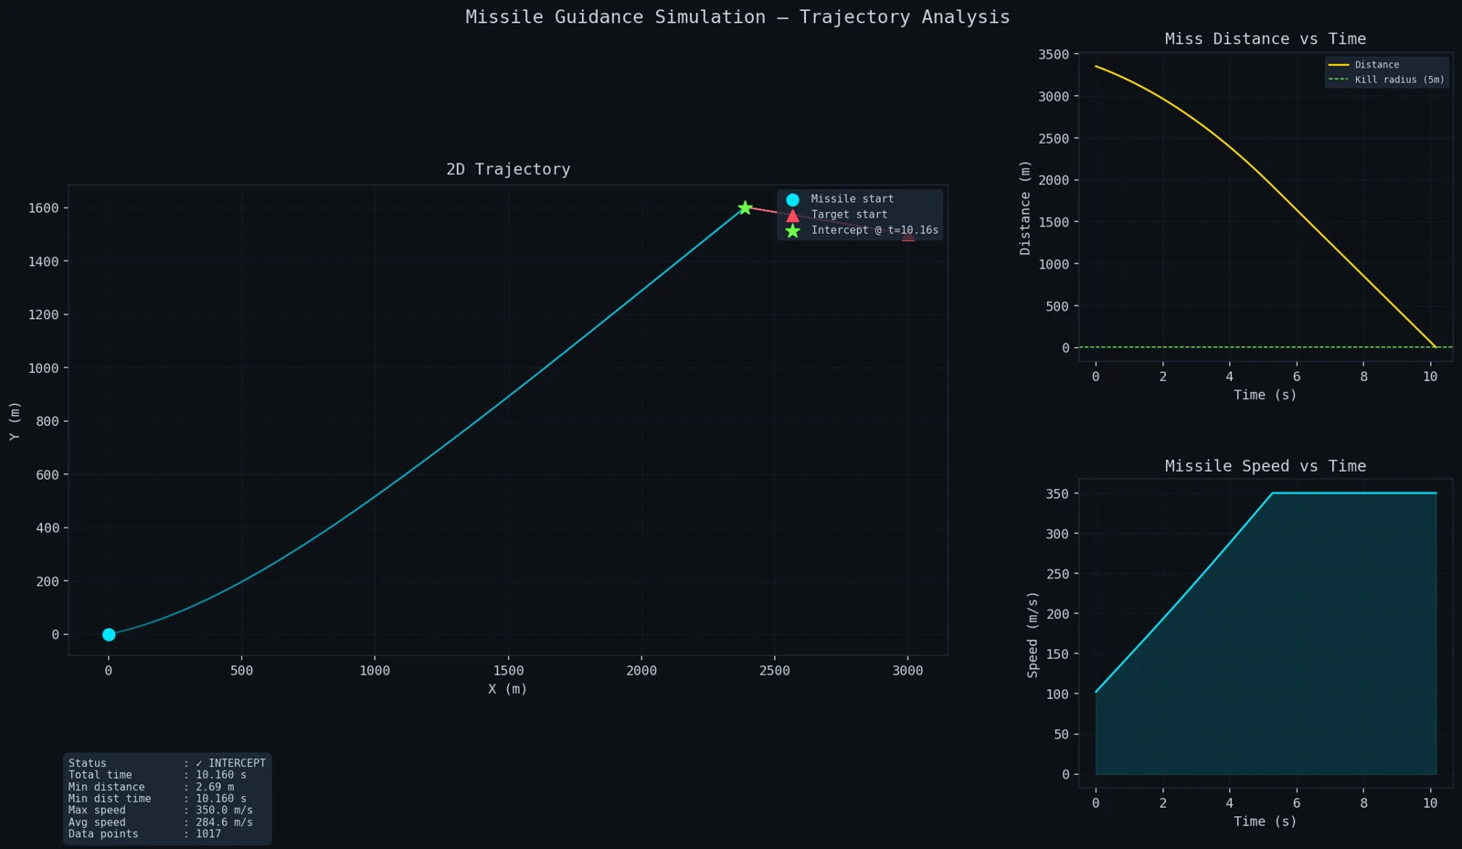Select the red triangle icon in the trajectory legend
The image size is (1462, 849).
792,215
